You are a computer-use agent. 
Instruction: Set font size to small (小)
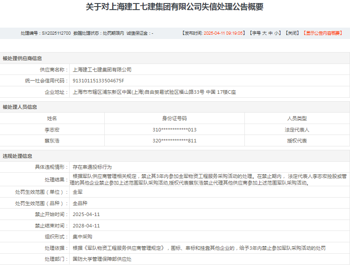[x=276, y=33]
